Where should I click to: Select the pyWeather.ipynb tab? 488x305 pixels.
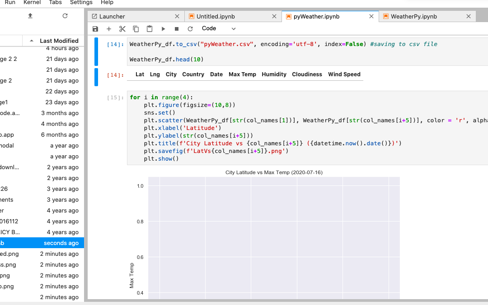(x=330, y=17)
